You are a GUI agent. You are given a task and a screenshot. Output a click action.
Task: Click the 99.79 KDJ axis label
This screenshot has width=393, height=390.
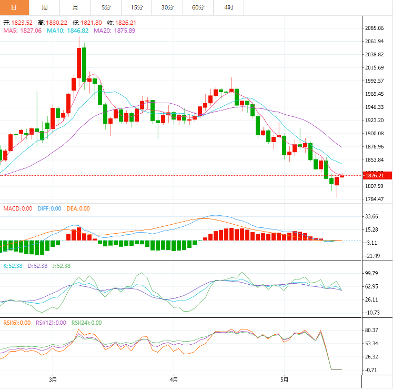click(371, 273)
